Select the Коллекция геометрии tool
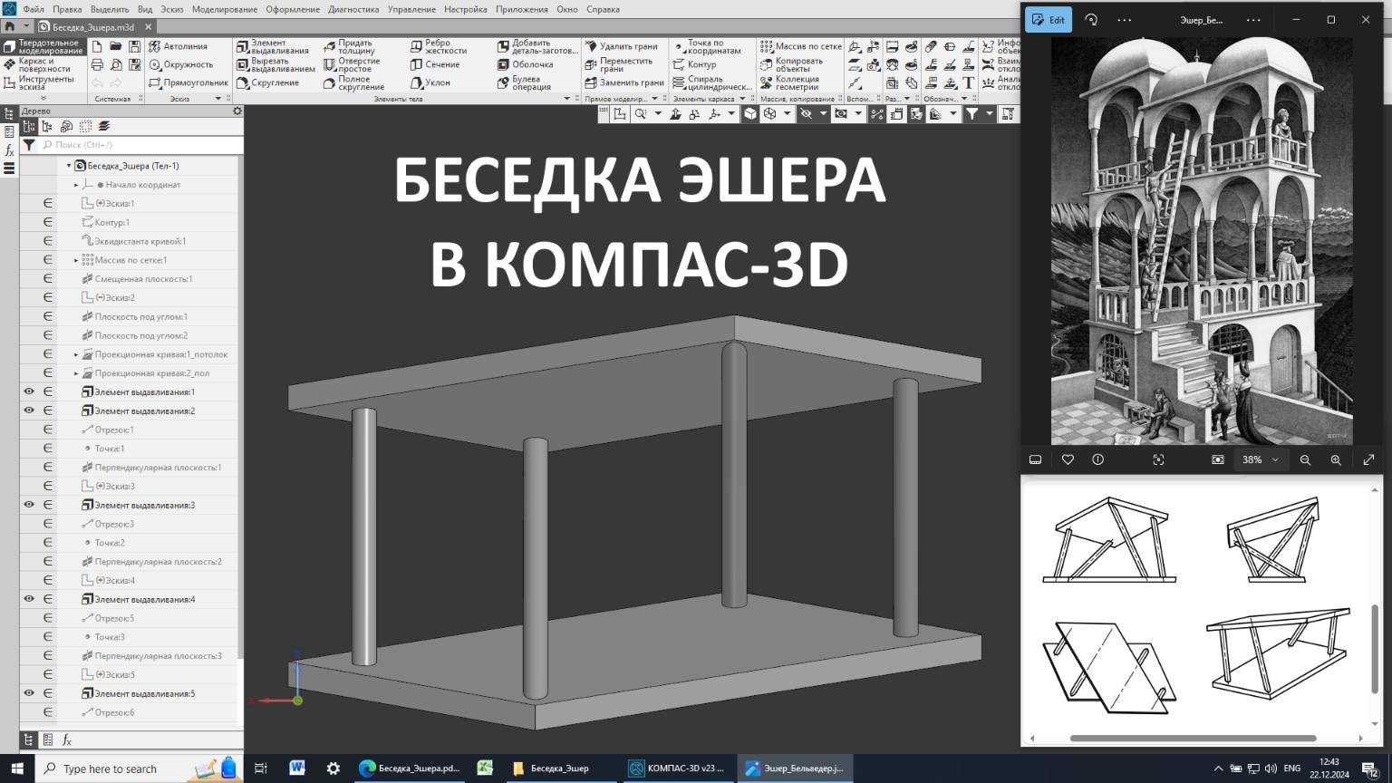The image size is (1392, 783). (x=789, y=82)
